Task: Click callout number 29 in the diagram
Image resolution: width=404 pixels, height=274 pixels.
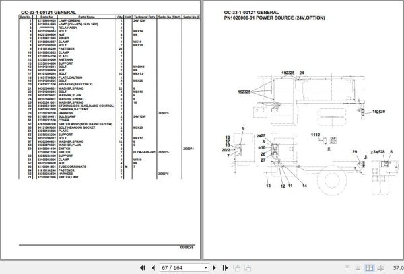Action: pyautogui.click(x=355, y=152)
